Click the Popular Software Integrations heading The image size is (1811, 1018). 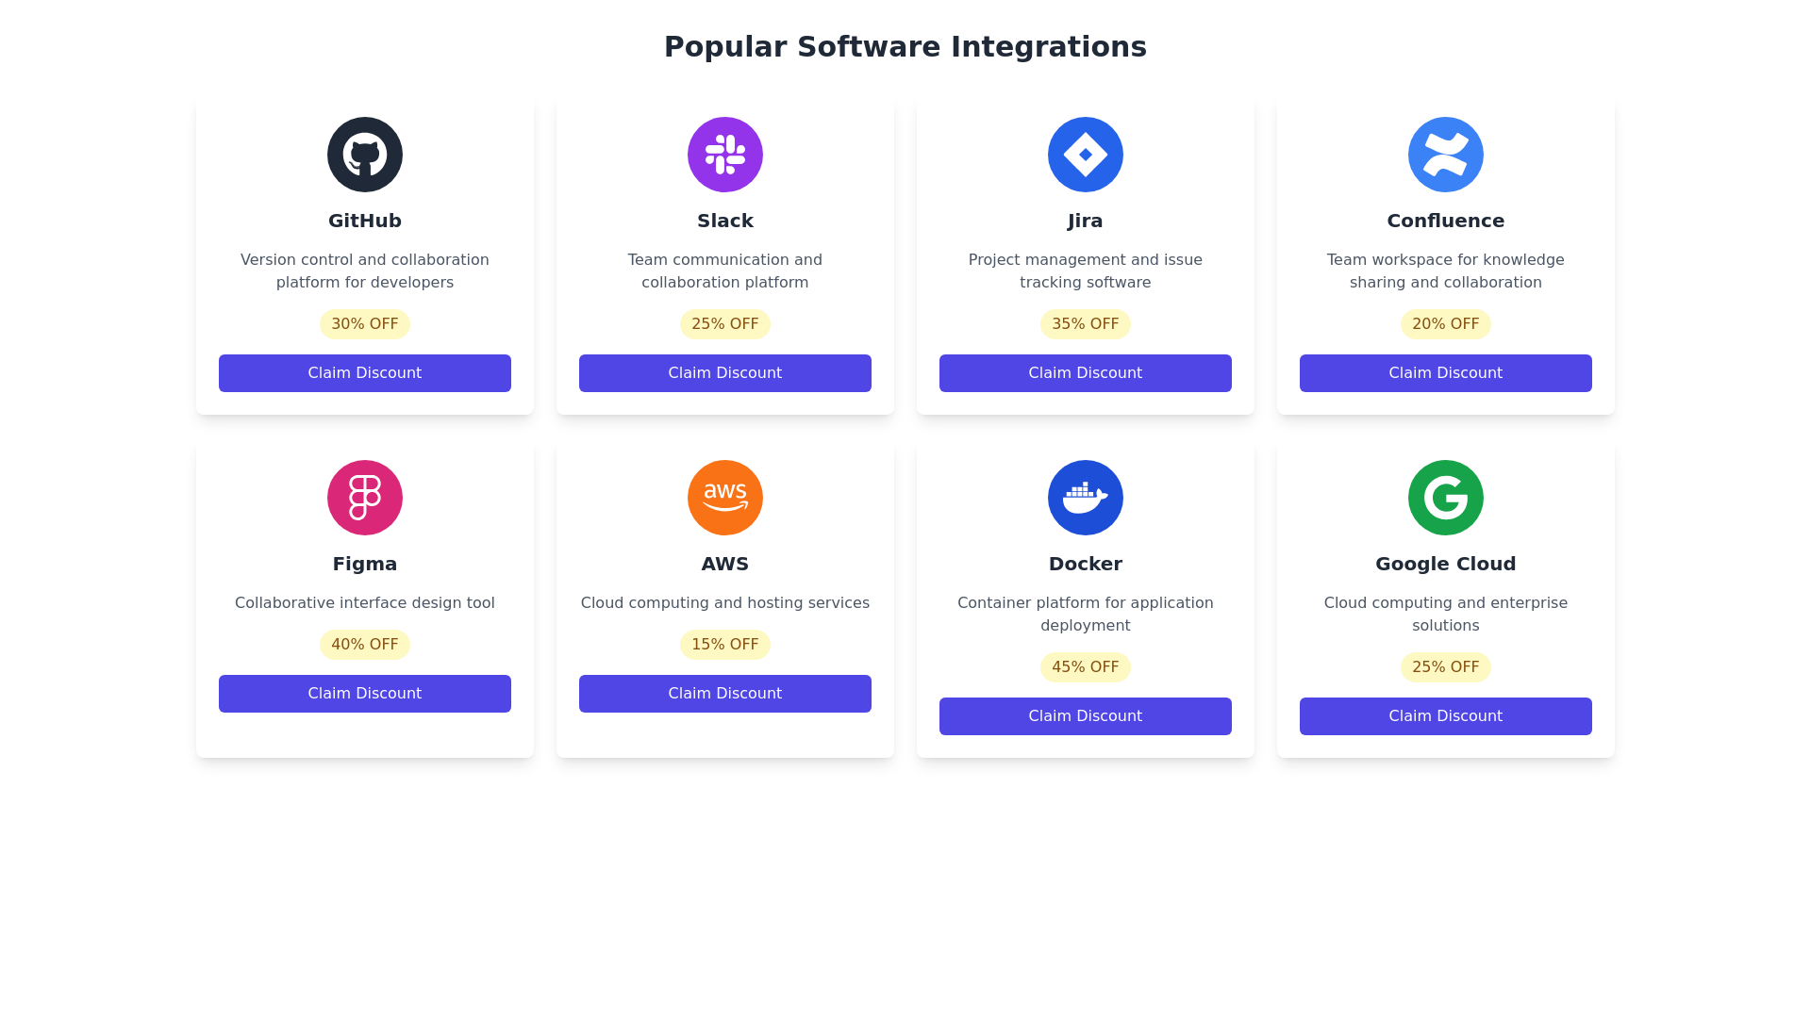[x=905, y=47]
